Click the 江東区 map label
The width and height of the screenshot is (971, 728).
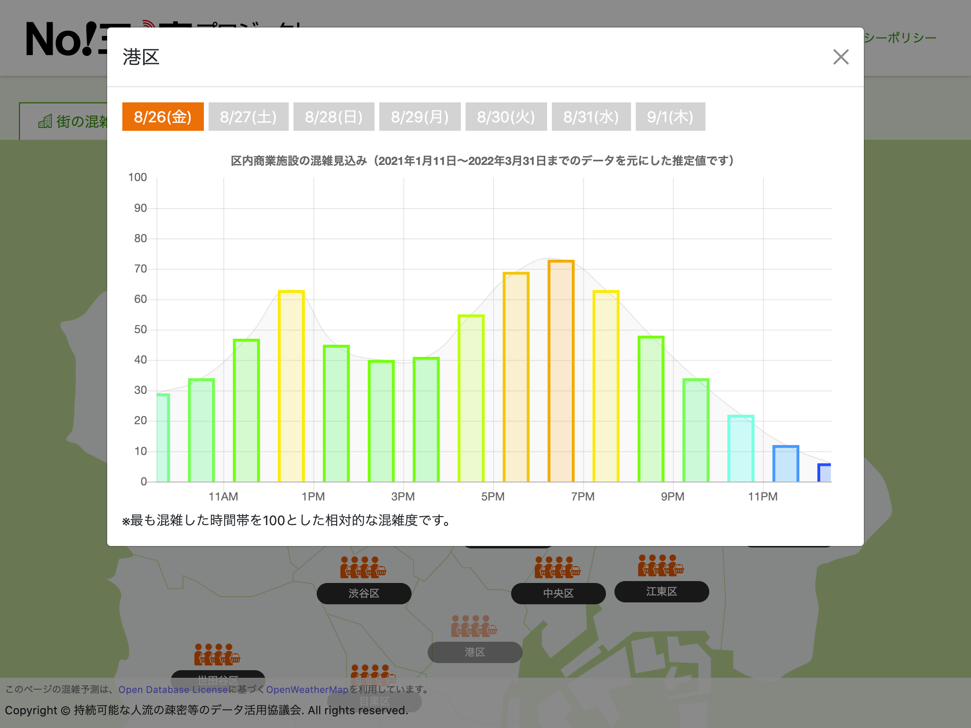point(661,591)
